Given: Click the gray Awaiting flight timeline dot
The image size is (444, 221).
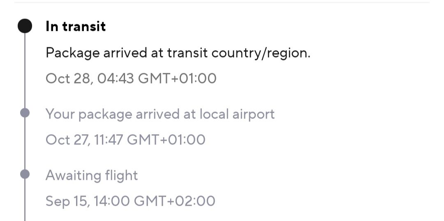Looking at the screenshot, I should 25,174.
